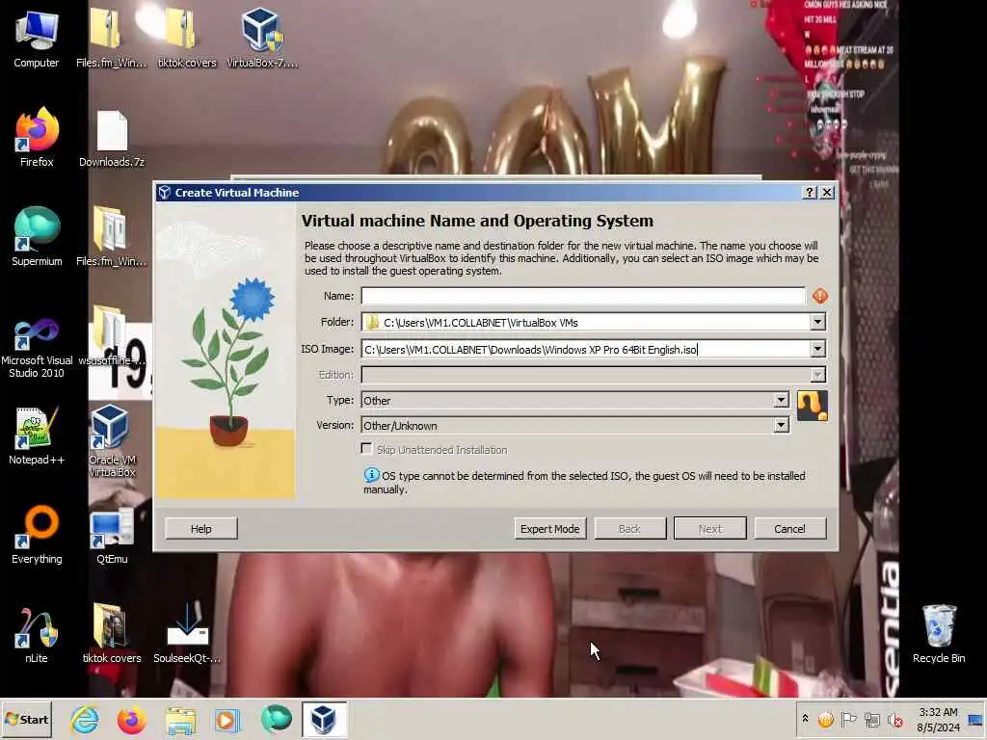Click the Next button
987x740 pixels.
(710, 529)
